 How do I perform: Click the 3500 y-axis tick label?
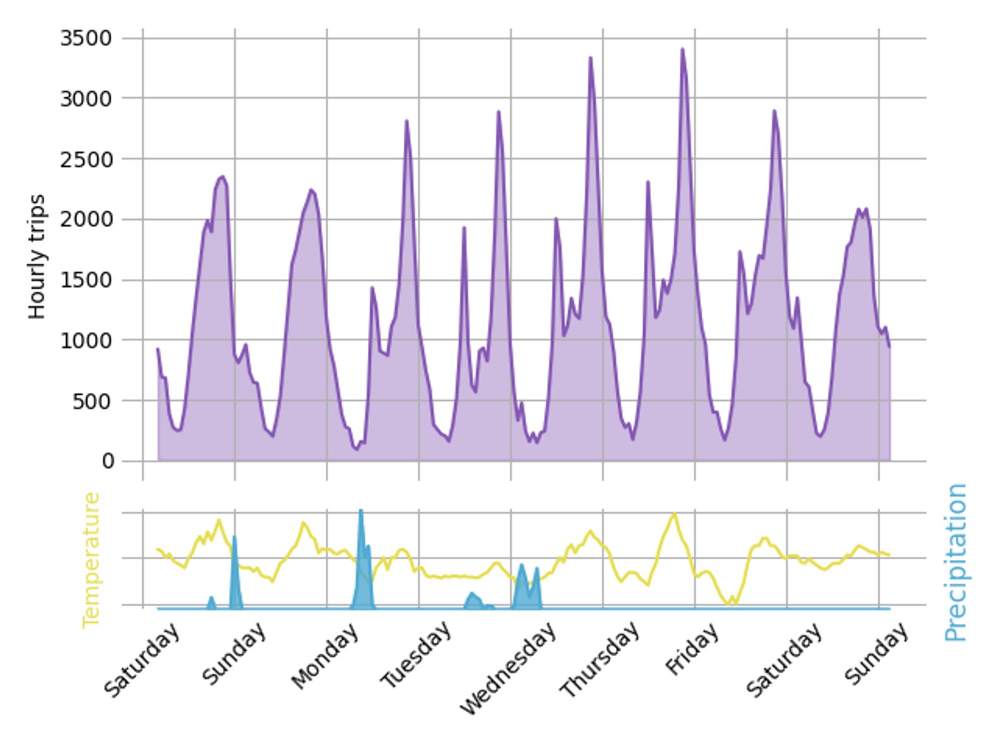coord(86,38)
